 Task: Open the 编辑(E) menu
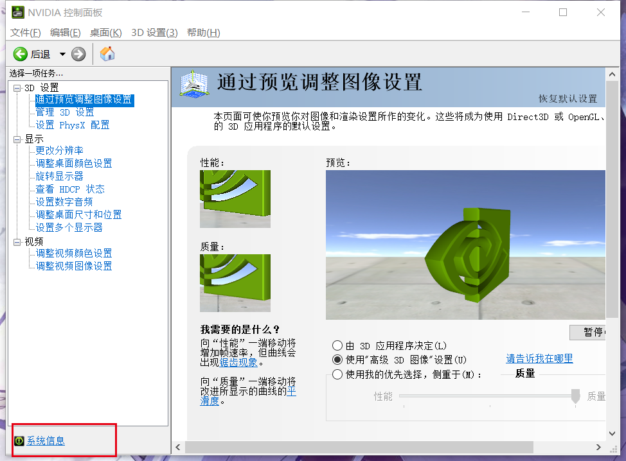pos(66,33)
